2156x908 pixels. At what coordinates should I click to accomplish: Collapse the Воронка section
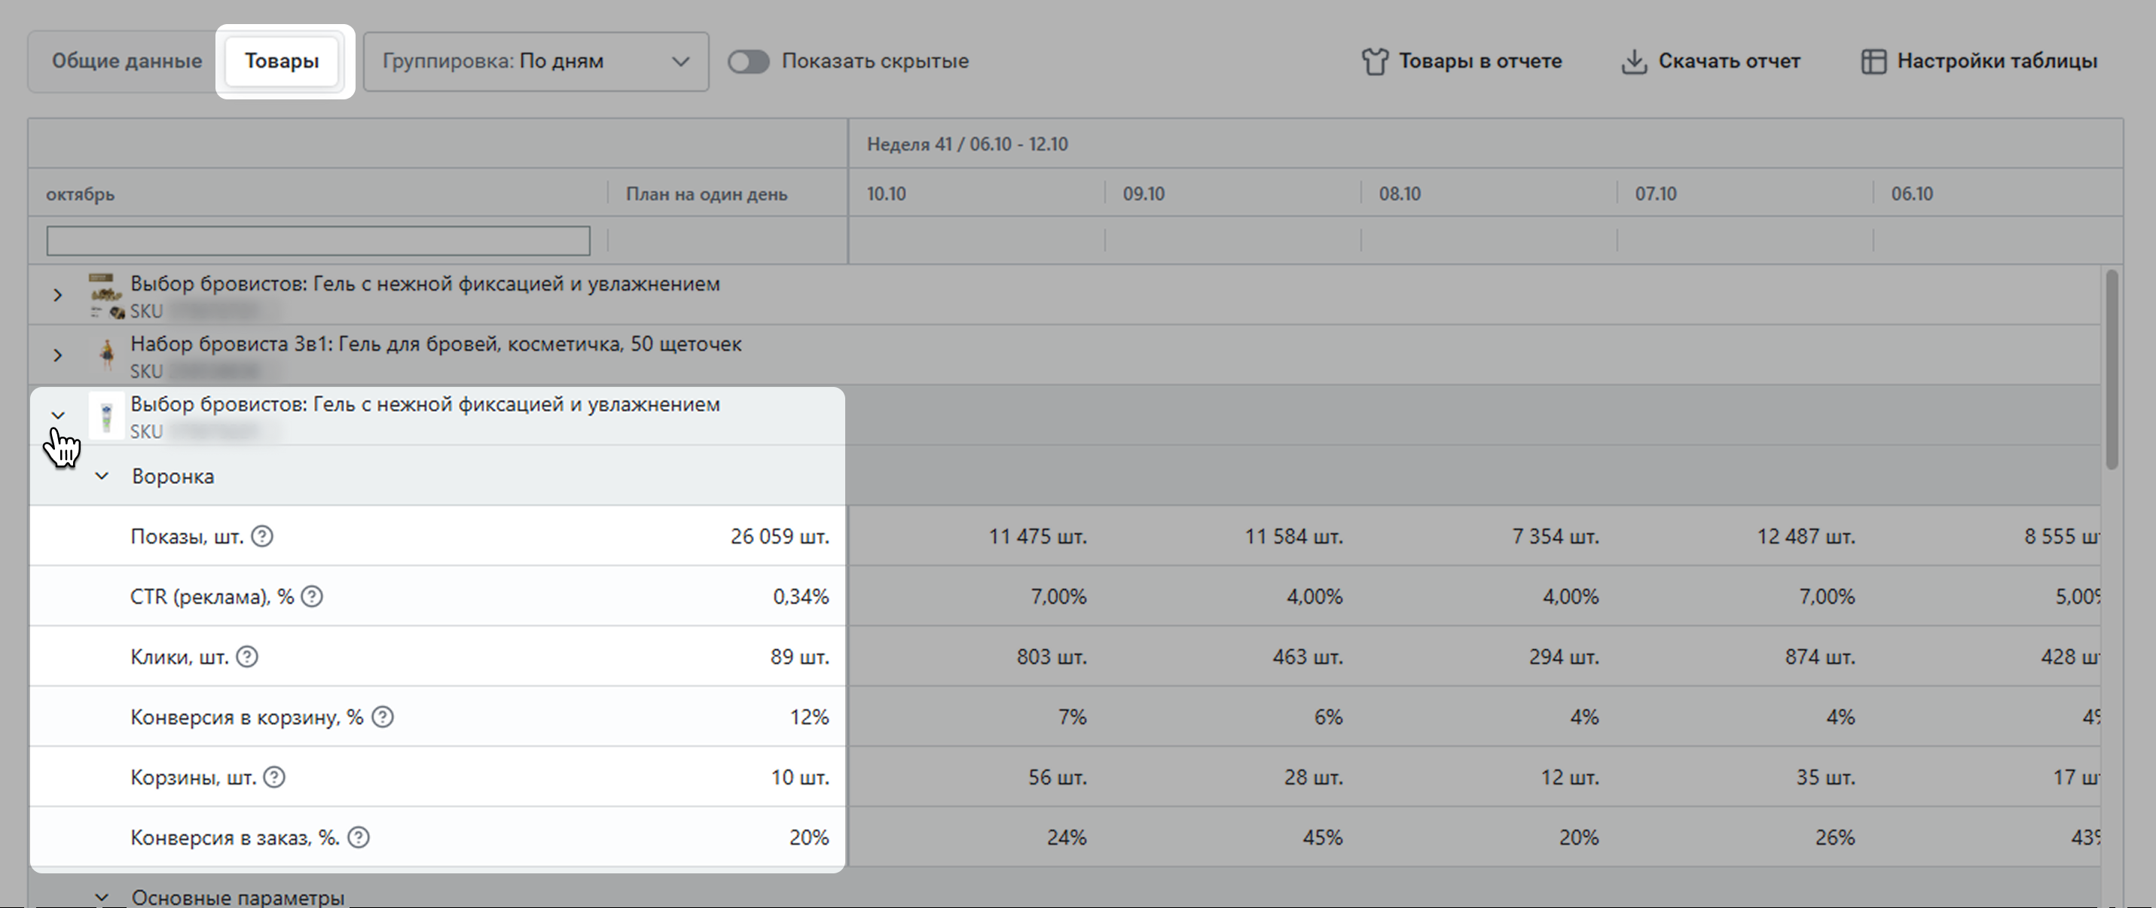point(102,476)
